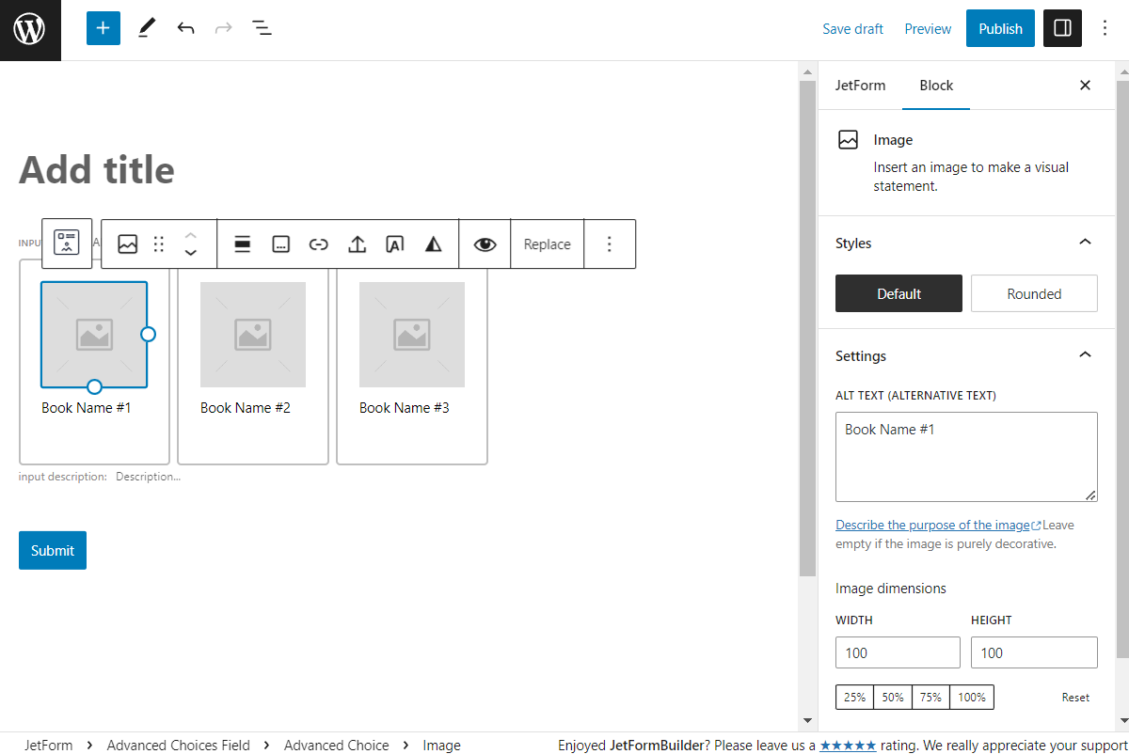Image resolution: width=1129 pixels, height=754 pixels.
Task: Collapse the Styles section
Action: pyautogui.click(x=1085, y=242)
